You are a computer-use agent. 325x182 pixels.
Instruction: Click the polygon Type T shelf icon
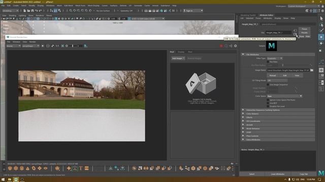[81, 168]
